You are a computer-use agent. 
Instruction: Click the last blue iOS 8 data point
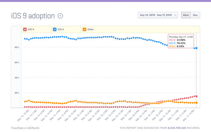point(196,48)
